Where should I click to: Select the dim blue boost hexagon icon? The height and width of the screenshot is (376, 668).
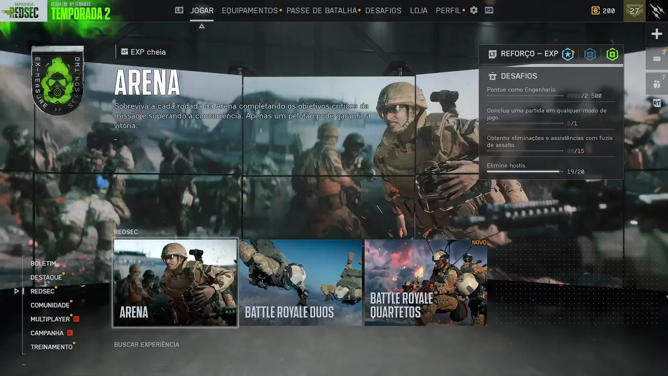590,54
